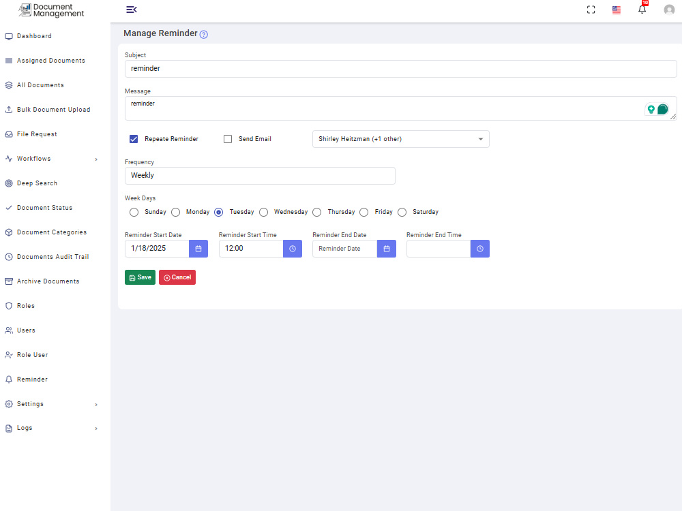The image size is (682, 511).
Task: Uncheck the Repeate Reminder checkbox
Action: click(134, 139)
